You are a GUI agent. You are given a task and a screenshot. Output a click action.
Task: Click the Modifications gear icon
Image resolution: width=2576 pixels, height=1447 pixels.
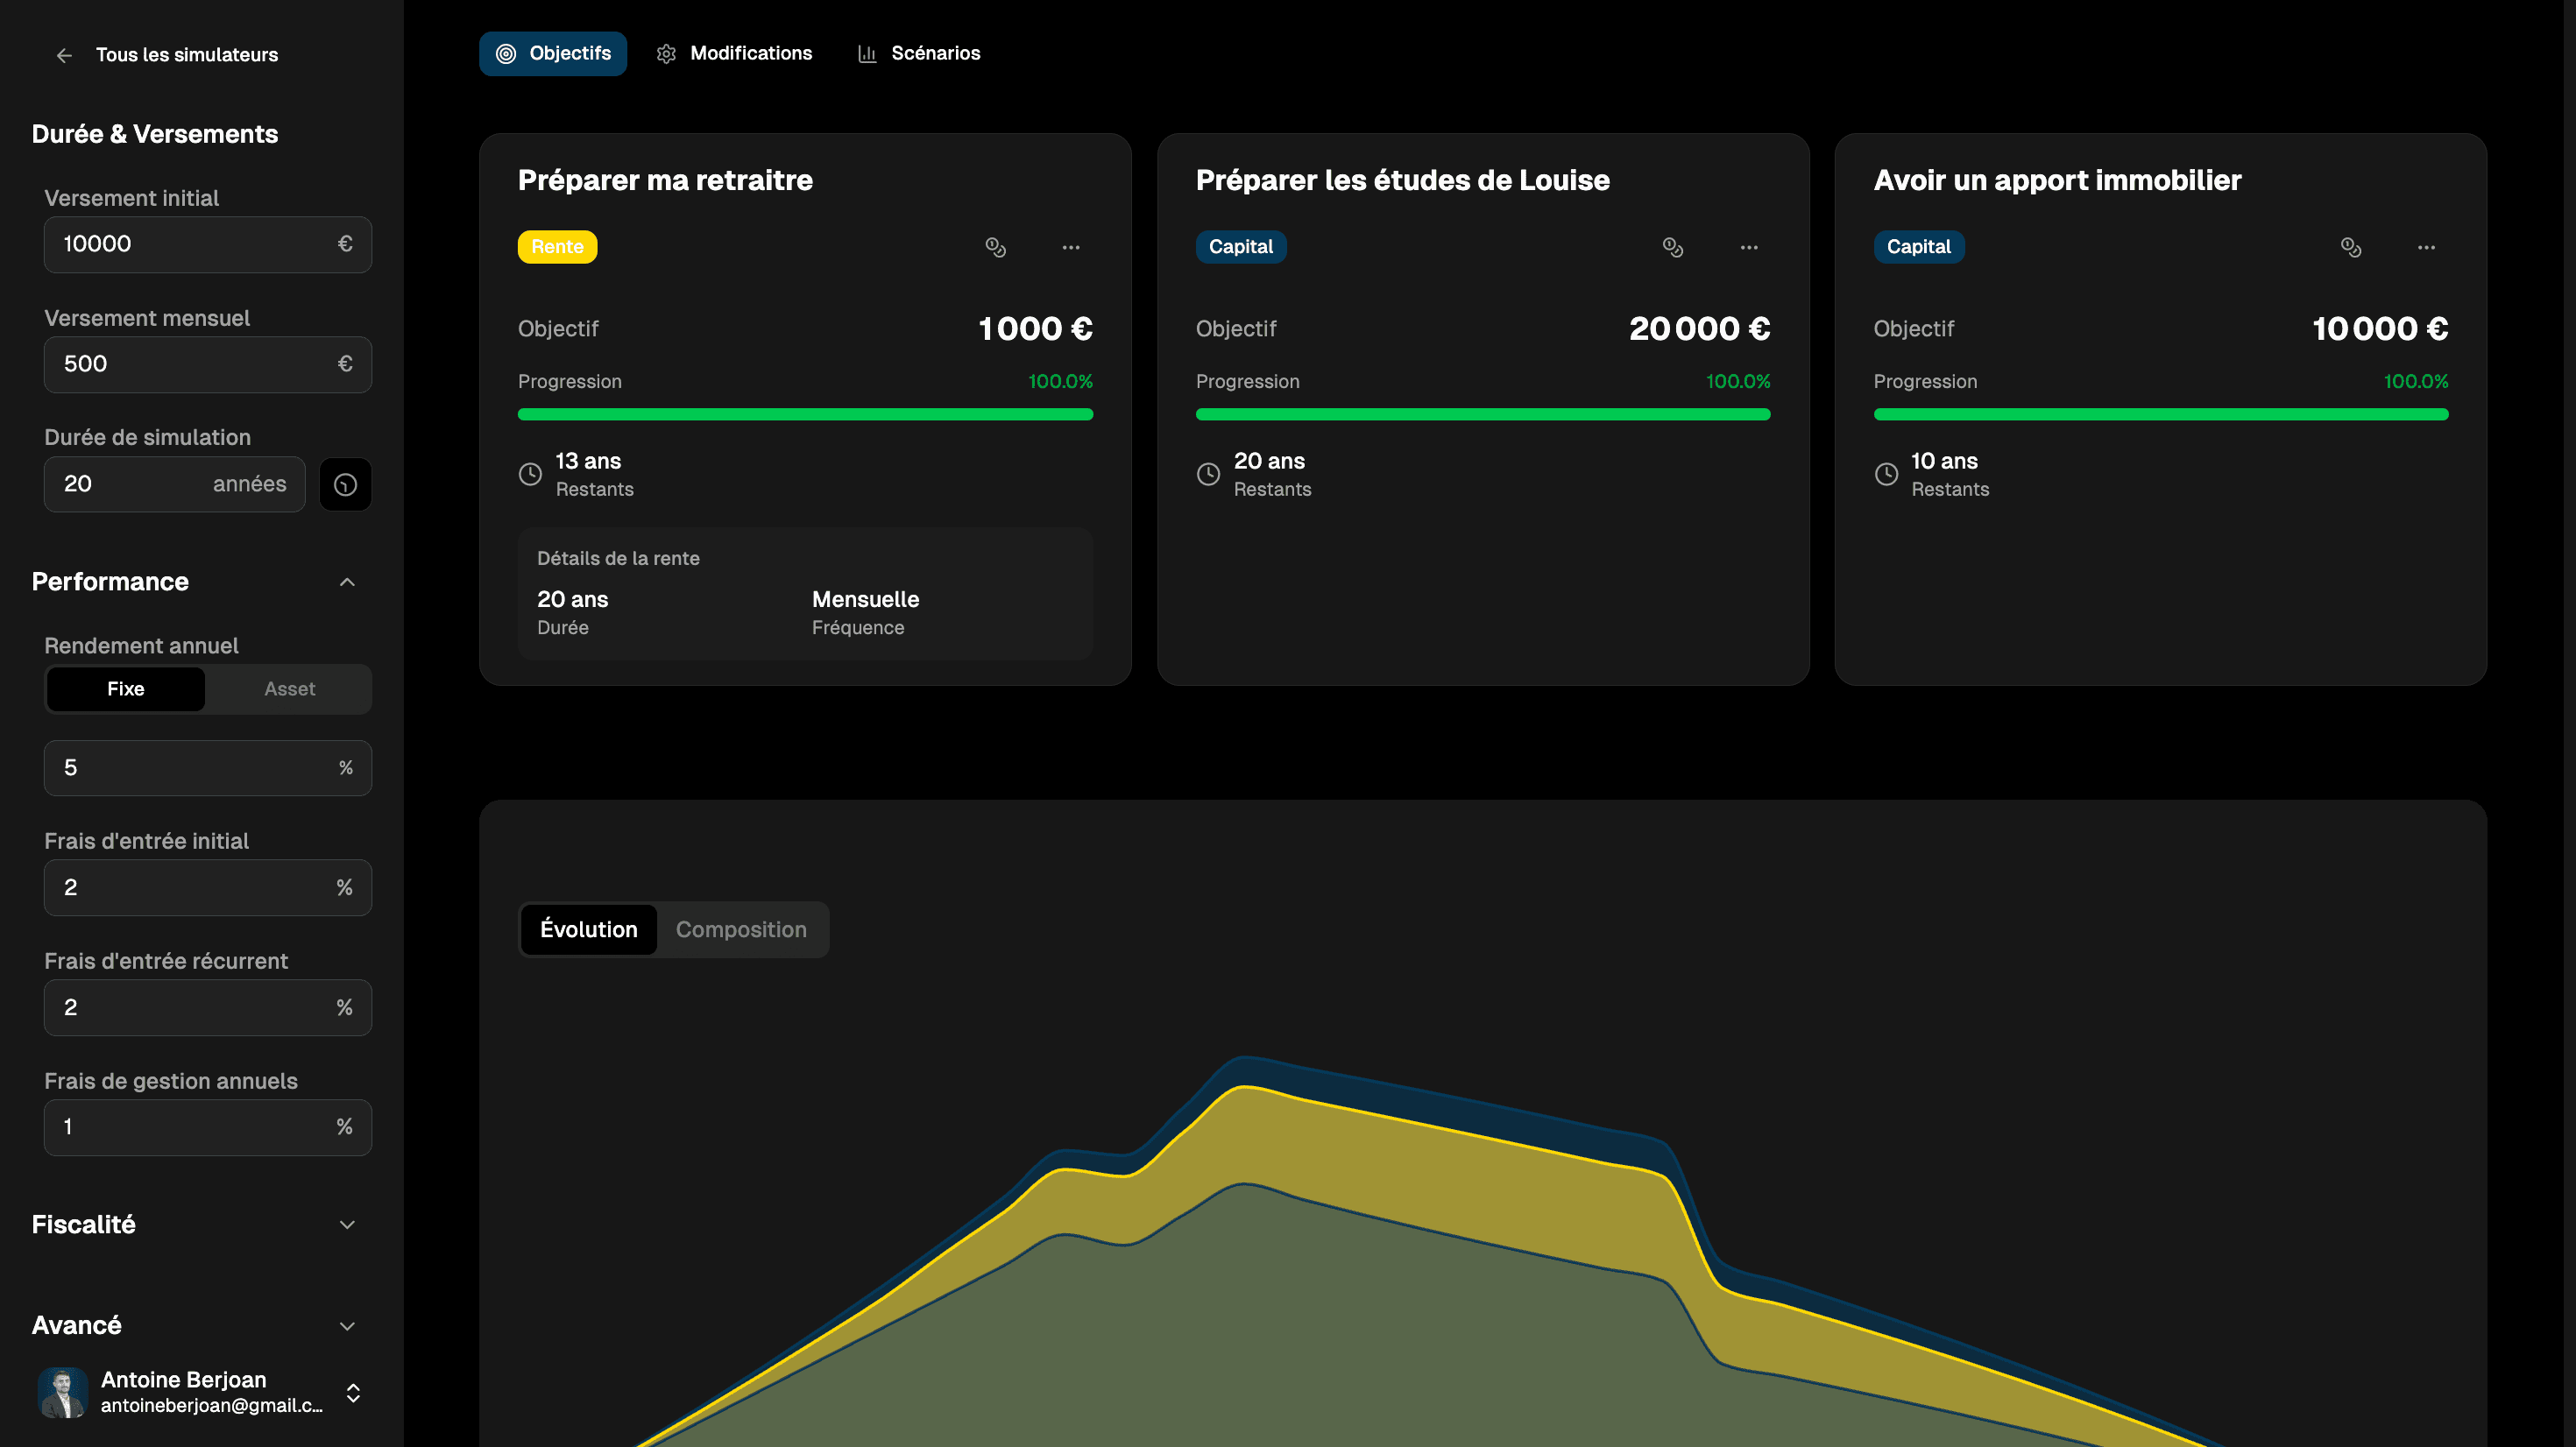pyautogui.click(x=667, y=53)
